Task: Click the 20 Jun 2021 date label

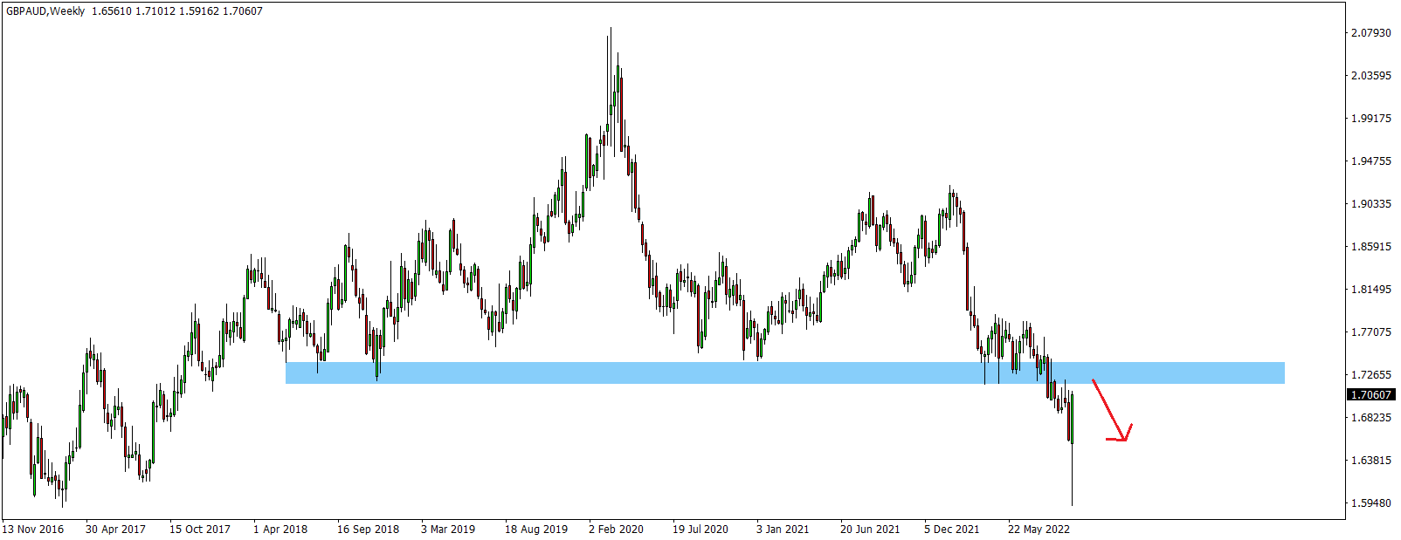Action: [x=870, y=530]
